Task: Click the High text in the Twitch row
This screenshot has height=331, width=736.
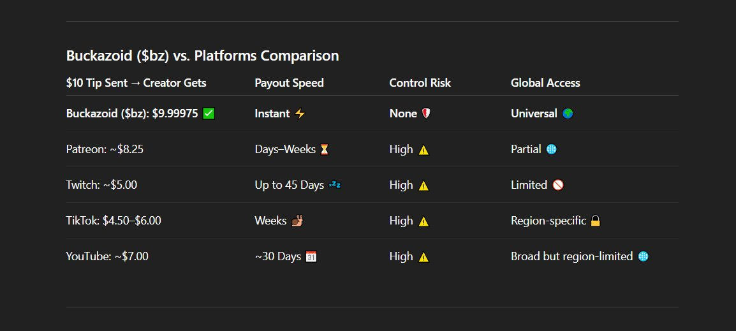Action: (401, 185)
